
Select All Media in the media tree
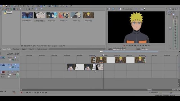pos(9,12)
